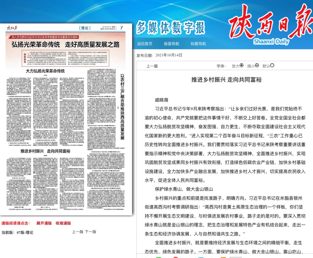Viewport: 313px width, 258px height.
Task: Click the page number 7 on the page image
Action: point(121,28)
